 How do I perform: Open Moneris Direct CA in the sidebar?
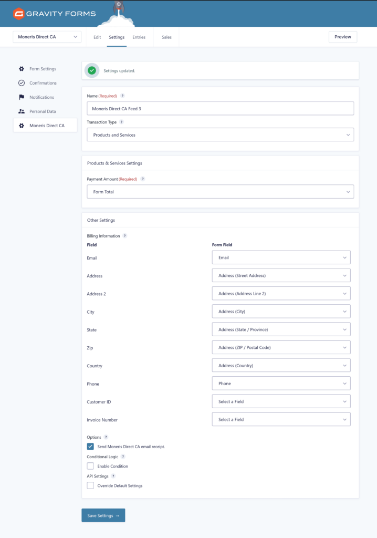point(45,126)
